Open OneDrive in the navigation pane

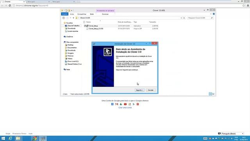tap(70, 36)
